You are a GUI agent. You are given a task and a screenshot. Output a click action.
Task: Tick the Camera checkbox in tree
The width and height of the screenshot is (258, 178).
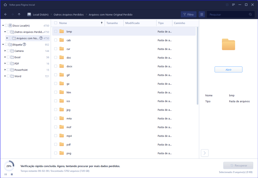pos(8,51)
